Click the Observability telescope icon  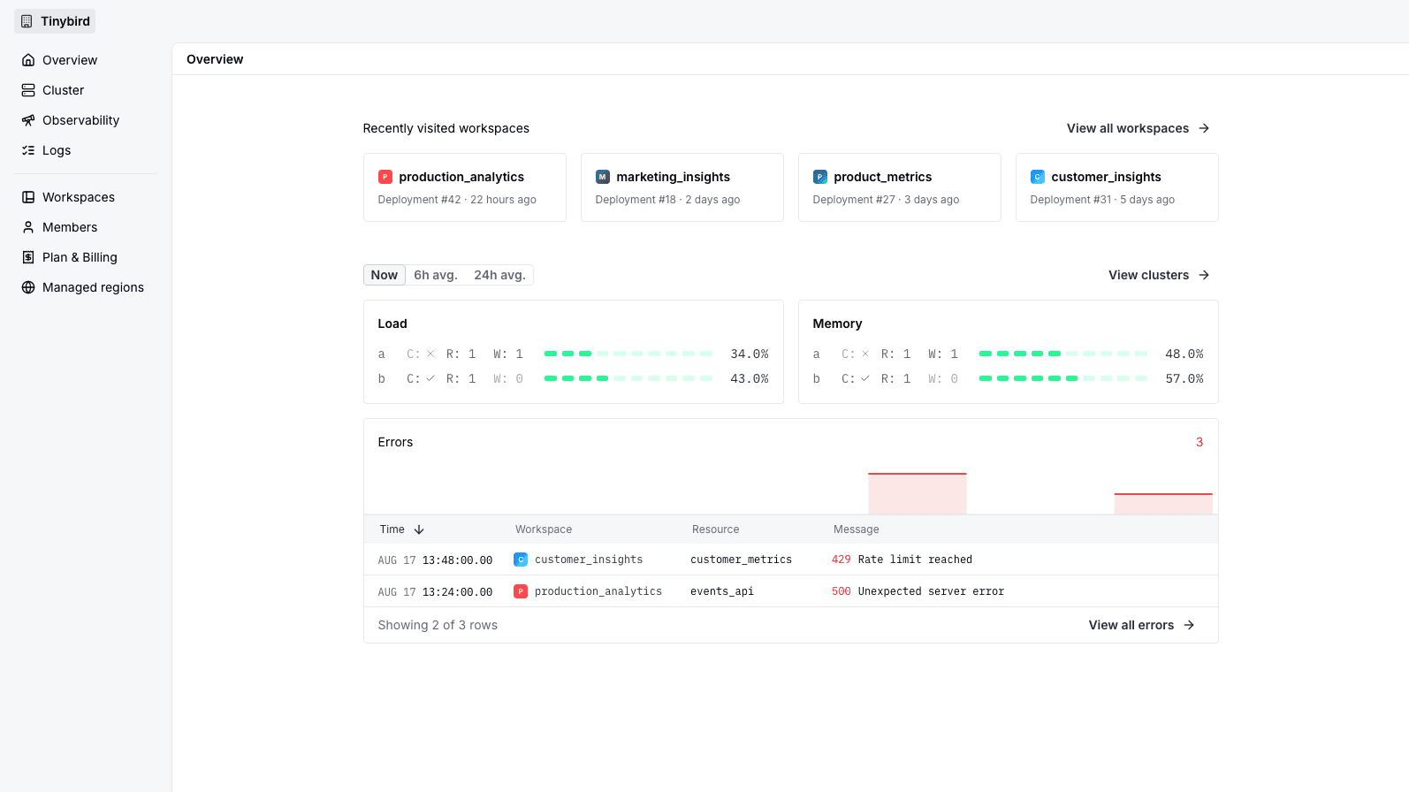tap(28, 120)
